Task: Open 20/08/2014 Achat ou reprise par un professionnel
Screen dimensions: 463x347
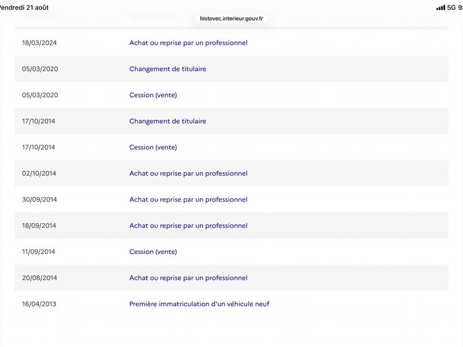Action: point(189,278)
